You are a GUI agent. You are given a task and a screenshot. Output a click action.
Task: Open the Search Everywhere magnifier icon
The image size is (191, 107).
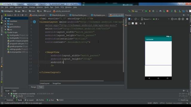click(x=187, y=11)
